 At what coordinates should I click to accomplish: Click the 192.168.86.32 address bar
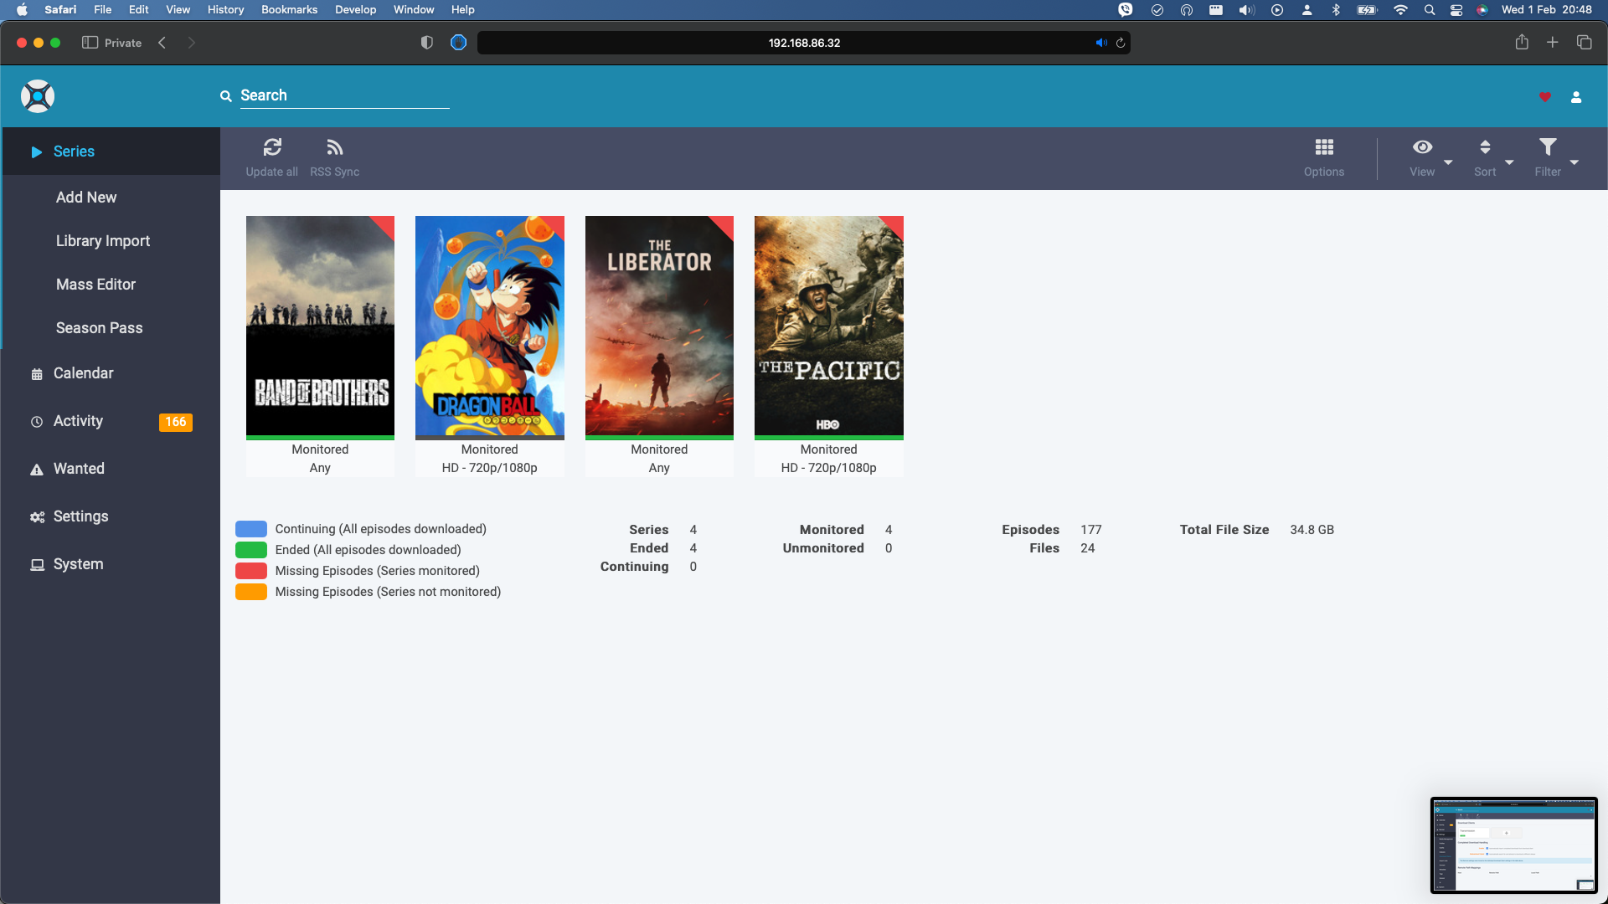804,43
